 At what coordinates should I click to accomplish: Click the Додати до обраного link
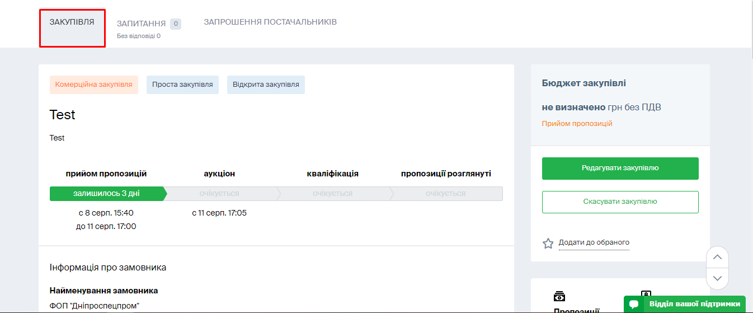click(x=594, y=242)
